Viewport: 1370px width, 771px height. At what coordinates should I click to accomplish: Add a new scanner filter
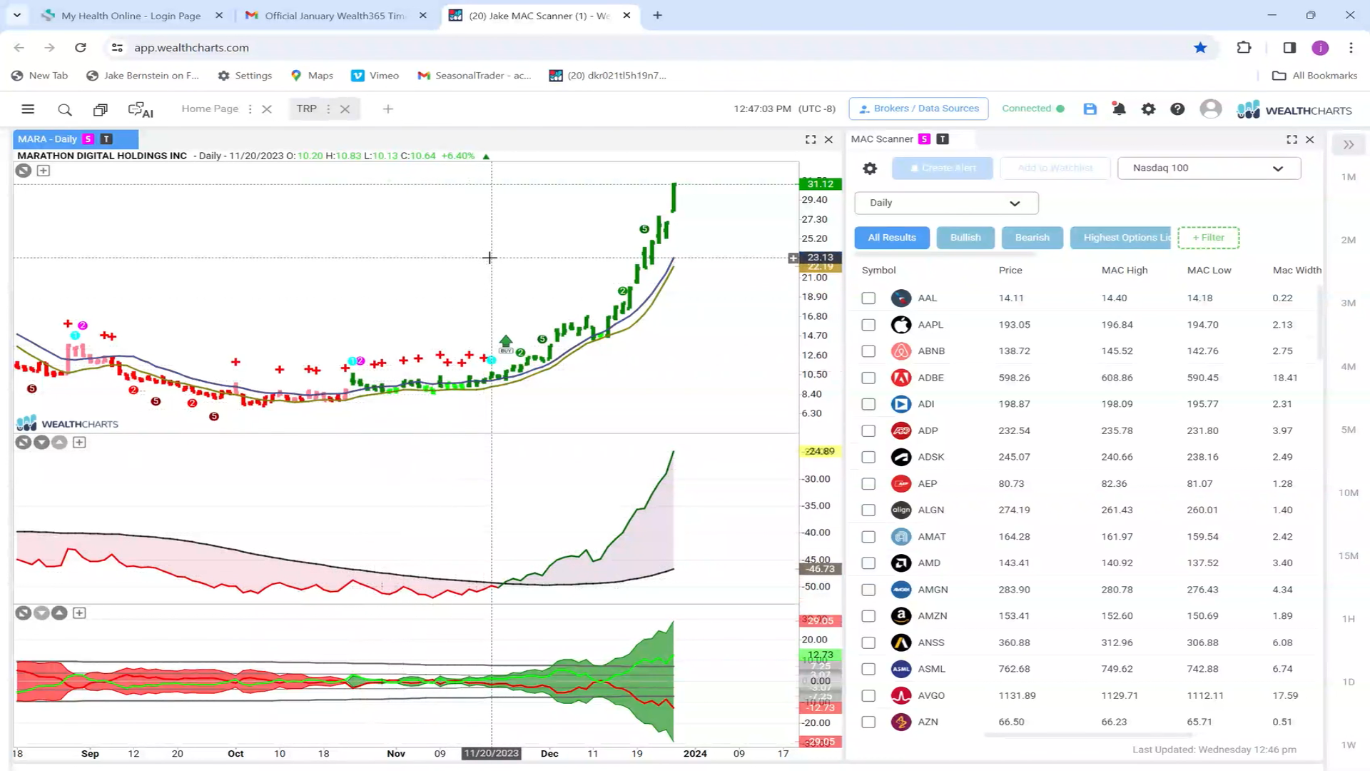1208,238
